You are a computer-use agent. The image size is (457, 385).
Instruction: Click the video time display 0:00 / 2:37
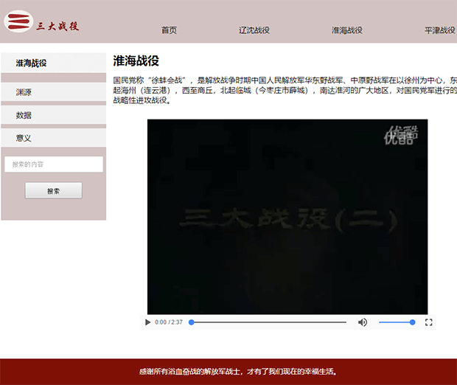[169, 322]
